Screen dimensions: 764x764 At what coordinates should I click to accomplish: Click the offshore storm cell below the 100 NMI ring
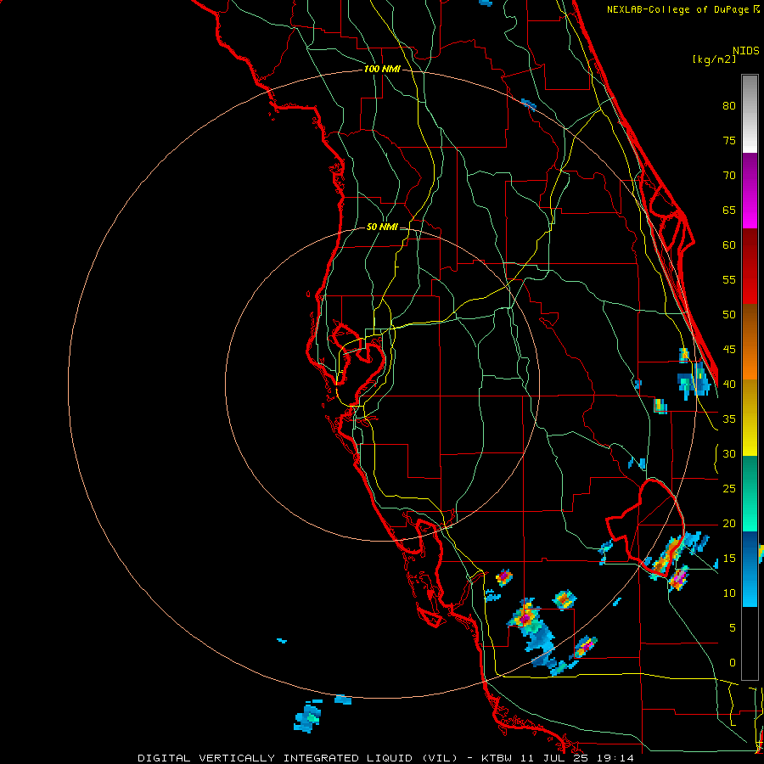point(308,717)
